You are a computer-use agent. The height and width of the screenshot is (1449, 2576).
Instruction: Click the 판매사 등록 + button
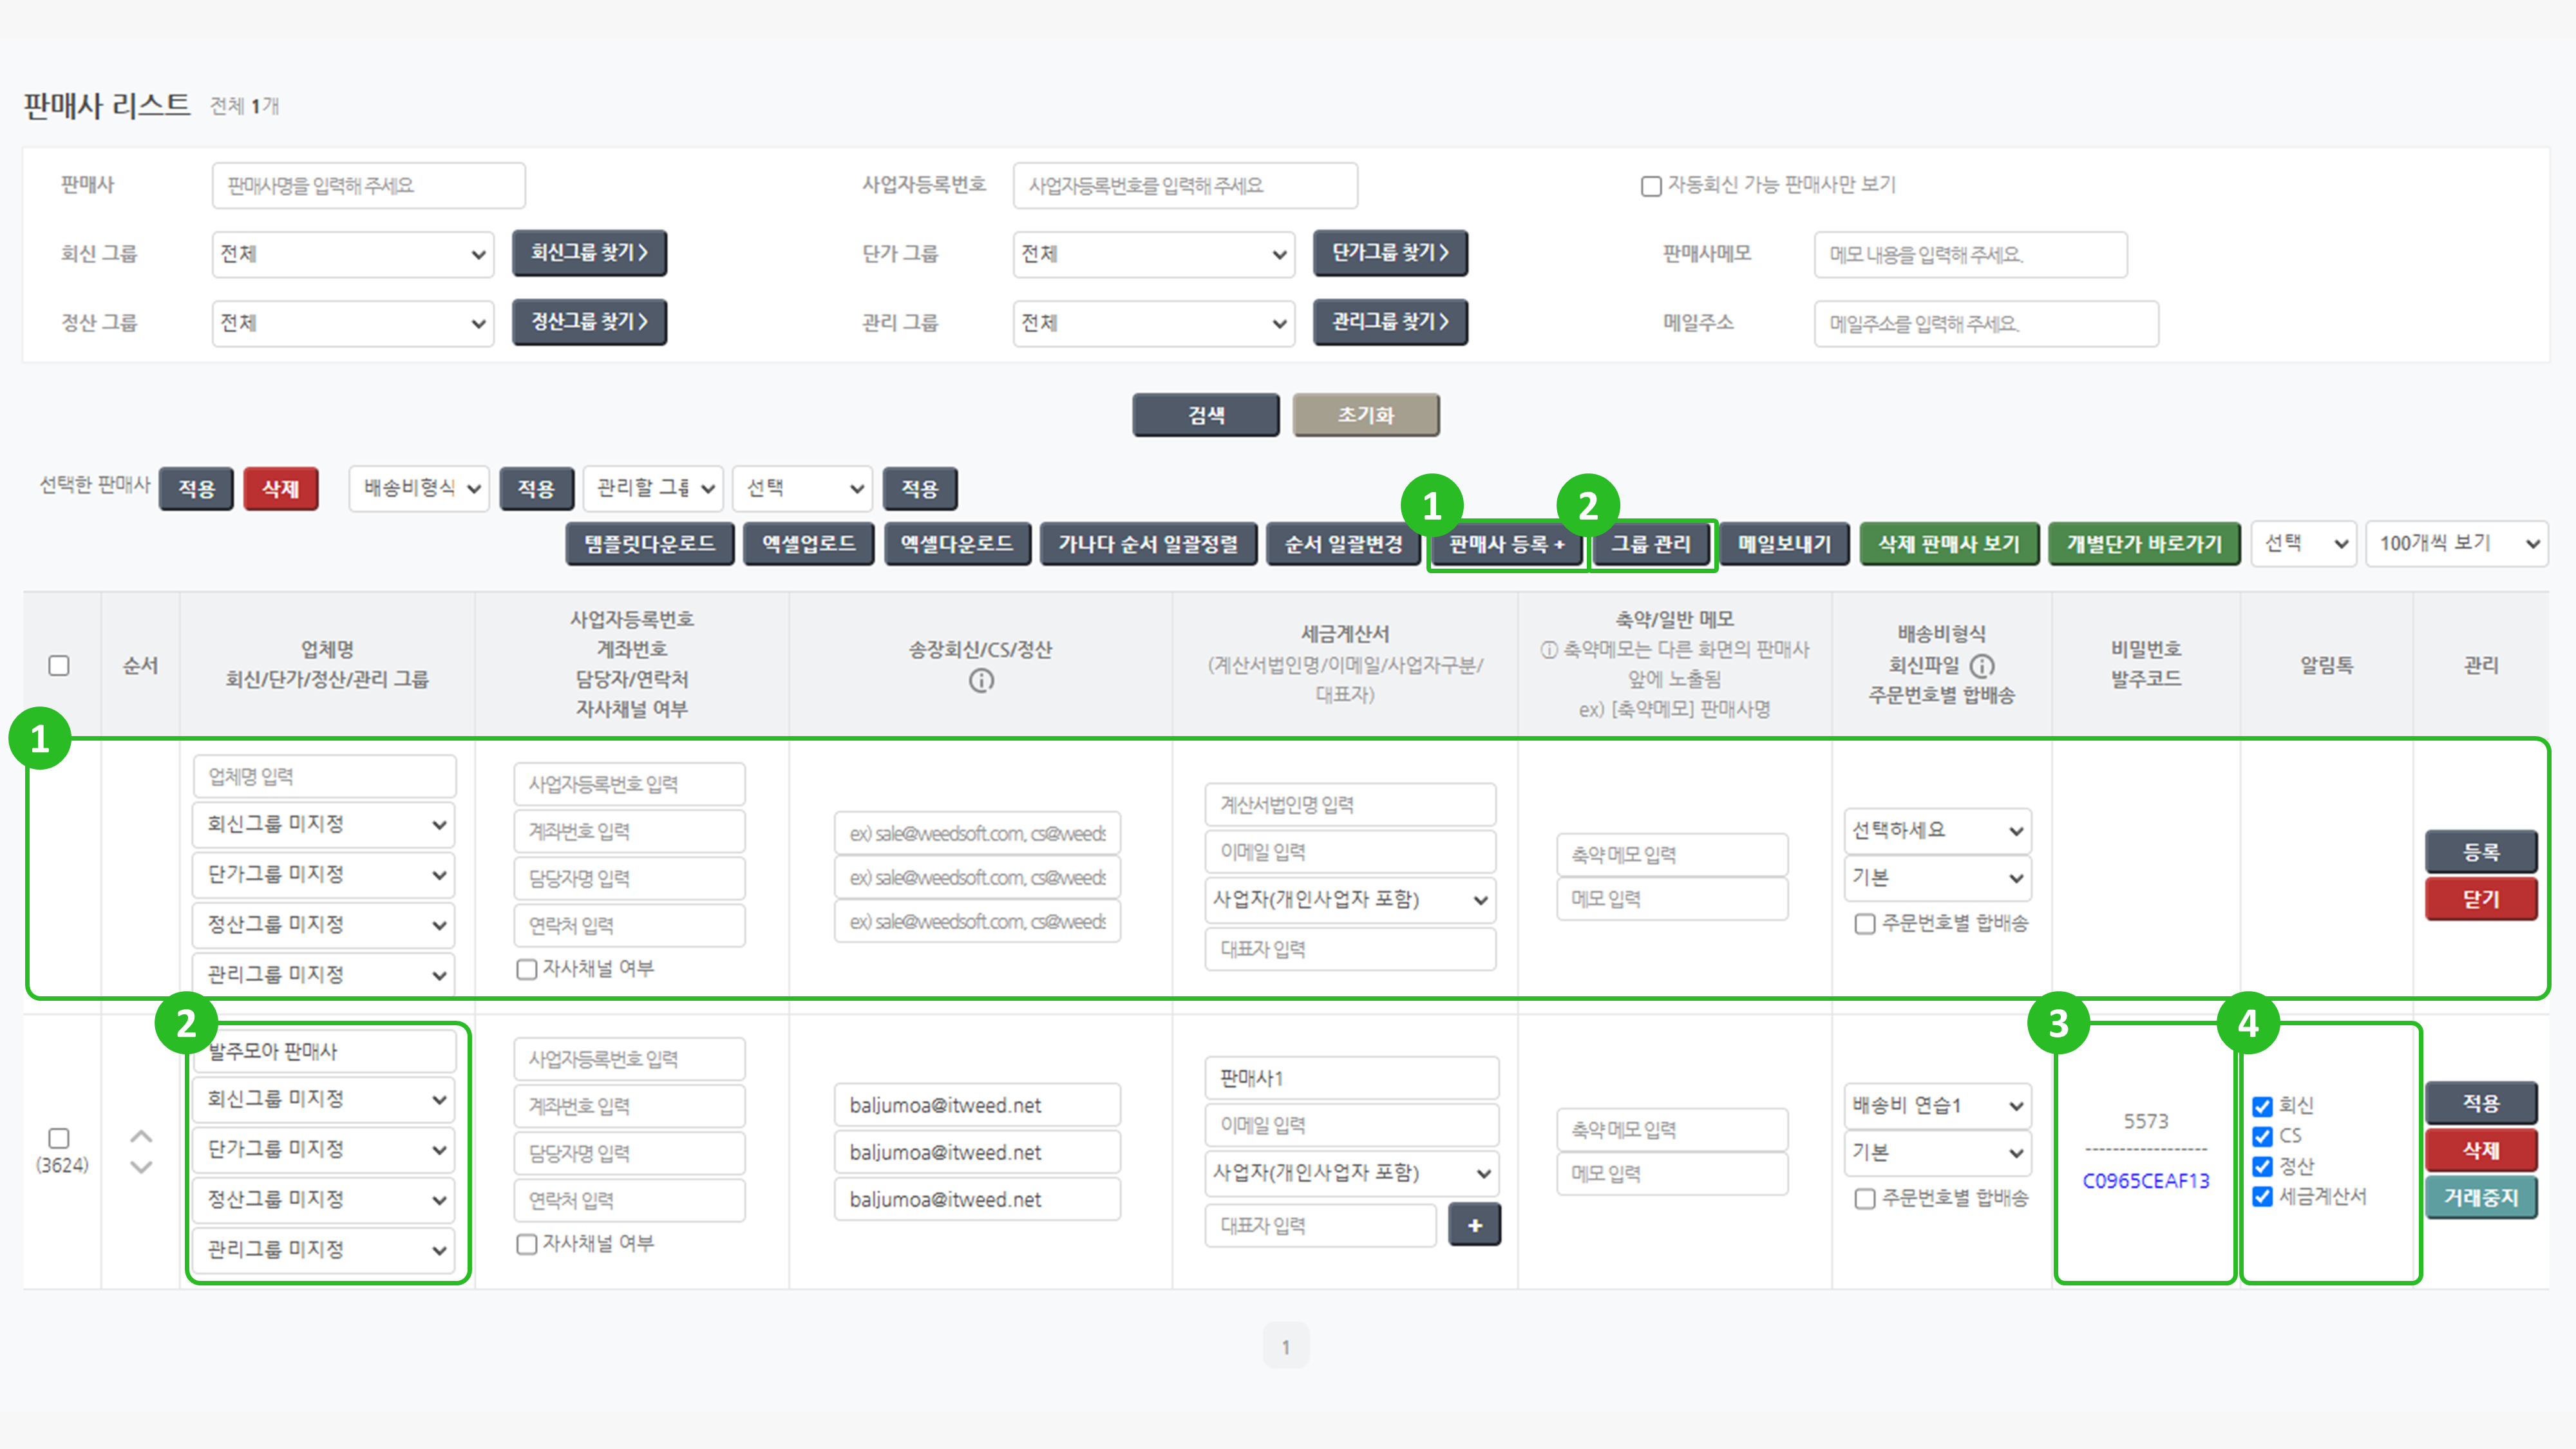(x=1506, y=544)
